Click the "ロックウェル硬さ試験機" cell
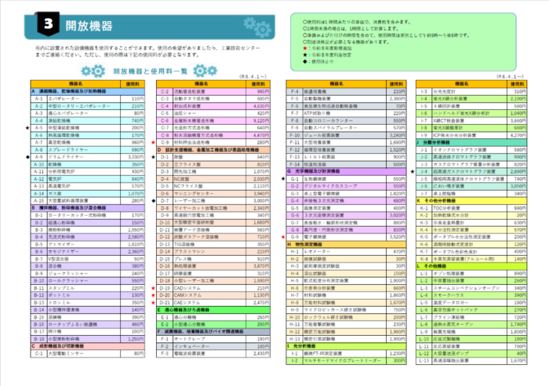This screenshot has width=549, height=386. (344, 317)
